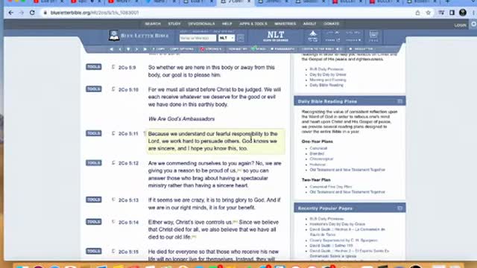This screenshot has width=477, height=268.
Task: Open TOOLS for verse 2Co 5:11
Action: pos(94,133)
